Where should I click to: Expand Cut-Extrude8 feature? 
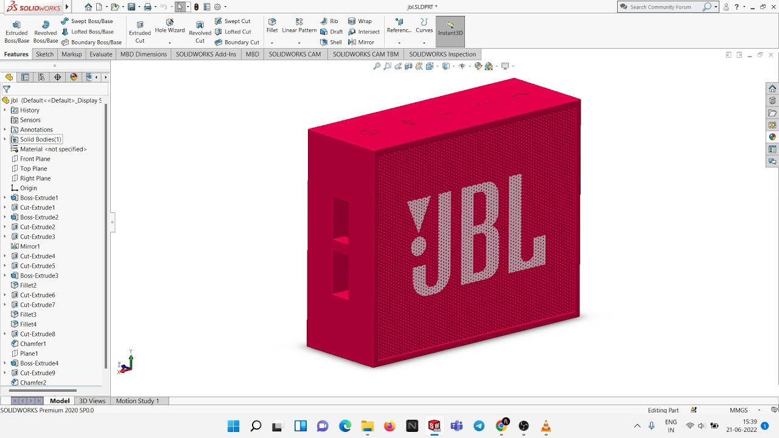pos(5,334)
